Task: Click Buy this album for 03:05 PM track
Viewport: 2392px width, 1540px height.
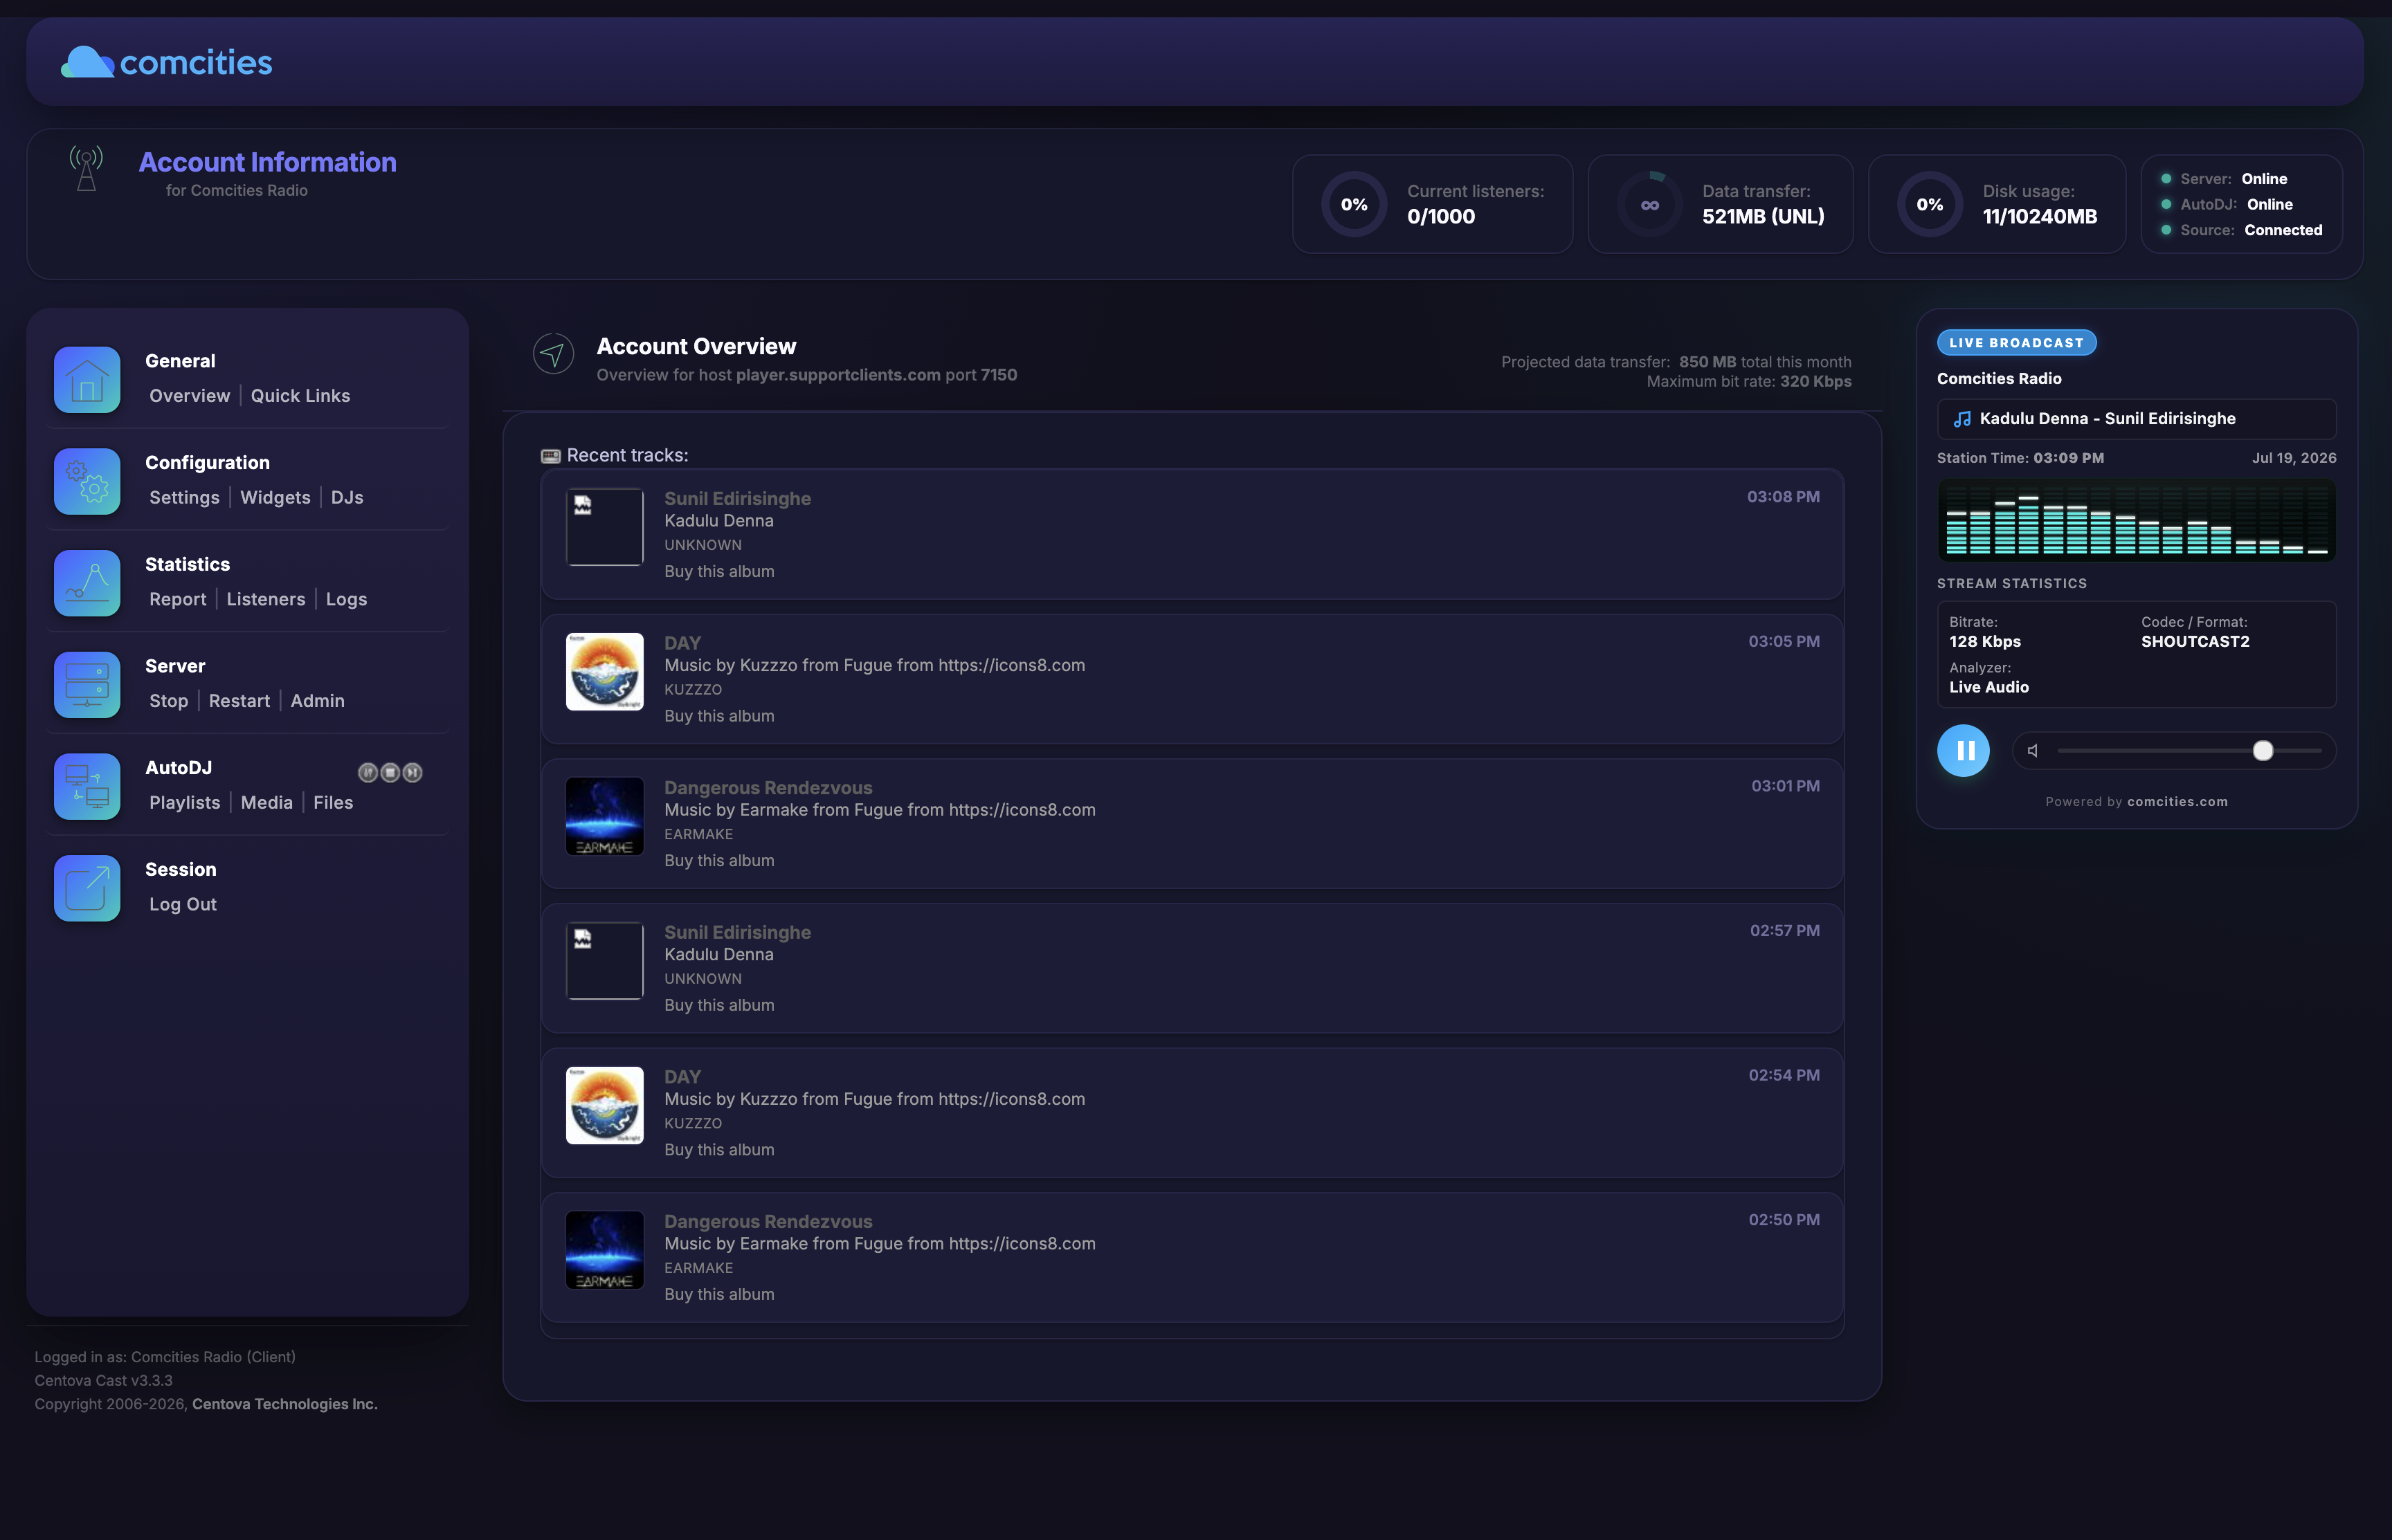Action: [x=719, y=716]
